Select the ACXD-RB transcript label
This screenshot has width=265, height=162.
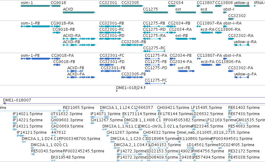71,42
